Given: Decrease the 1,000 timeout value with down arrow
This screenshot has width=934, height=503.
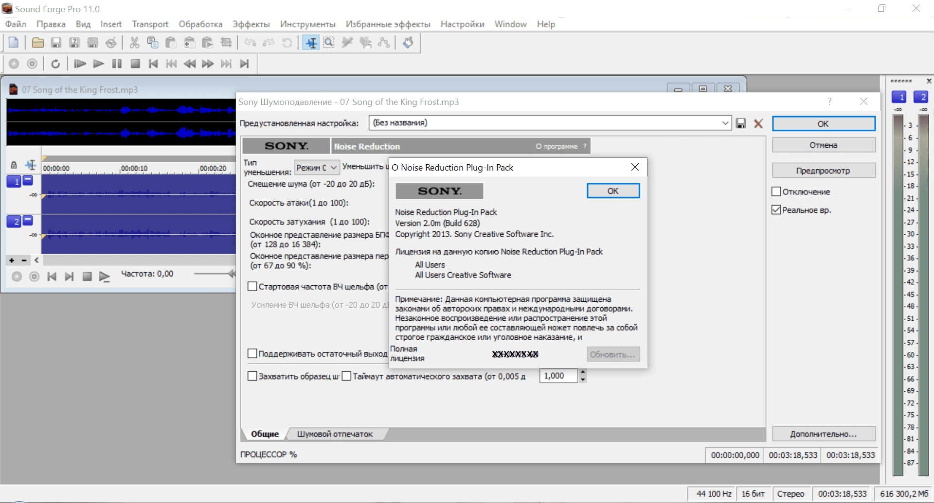Looking at the screenshot, I should pos(583,380).
